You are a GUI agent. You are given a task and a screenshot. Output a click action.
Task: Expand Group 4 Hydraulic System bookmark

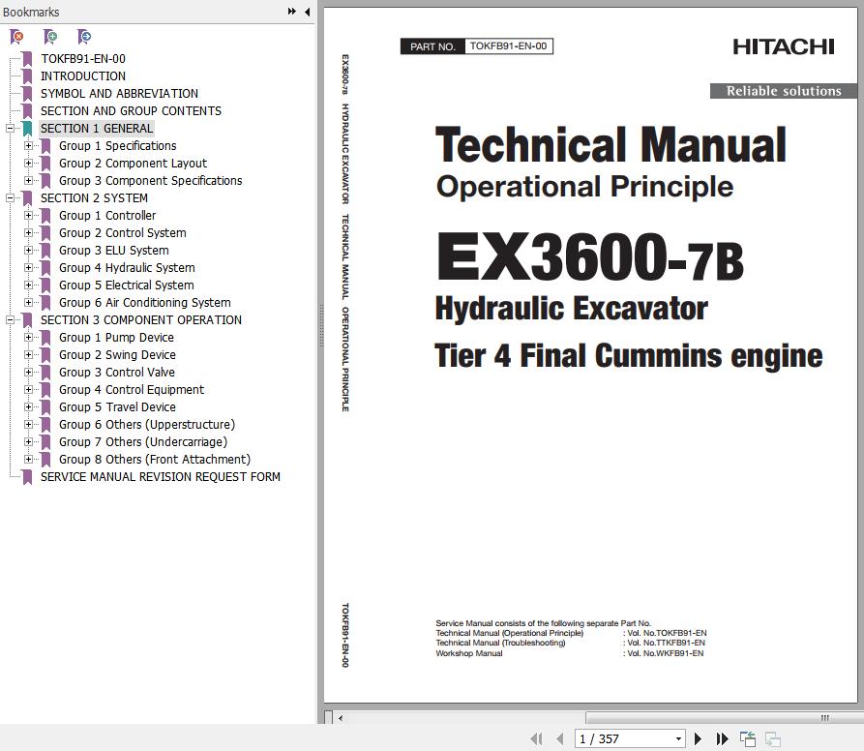click(x=29, y=268)
